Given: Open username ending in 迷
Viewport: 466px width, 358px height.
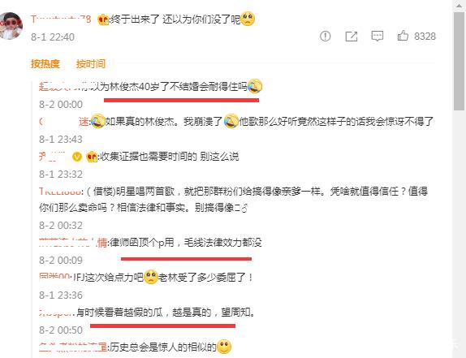Looking at the screenshot, I should (64, 122).
